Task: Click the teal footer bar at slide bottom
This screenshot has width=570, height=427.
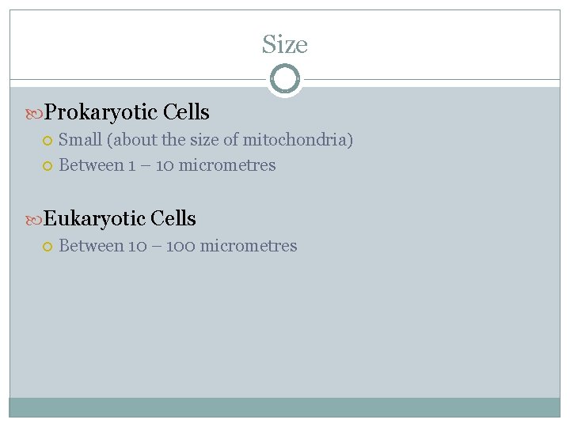Action: pos(285,406)
